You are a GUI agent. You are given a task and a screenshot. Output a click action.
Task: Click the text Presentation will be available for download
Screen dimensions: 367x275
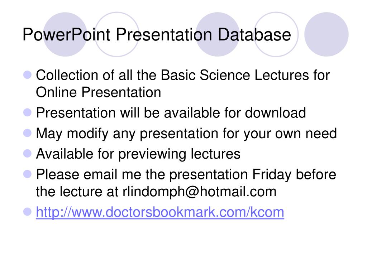pos(171,113)
